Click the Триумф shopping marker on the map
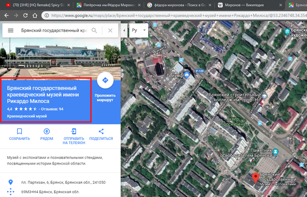Viewport: 307px width, 197px height. point(187,75)
